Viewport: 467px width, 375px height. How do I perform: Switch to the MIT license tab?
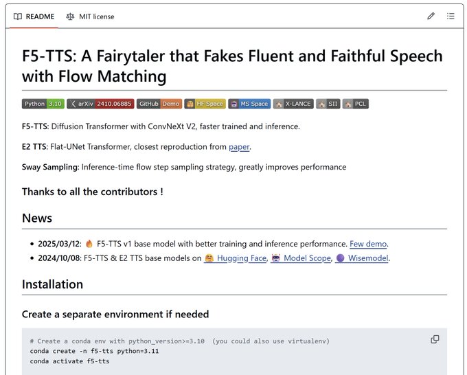click(x=90, y=16)
